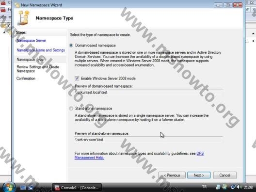Click the namespace wizard header icon
Image resolution: width=256 pixels, height=192 pixels.
24,17
